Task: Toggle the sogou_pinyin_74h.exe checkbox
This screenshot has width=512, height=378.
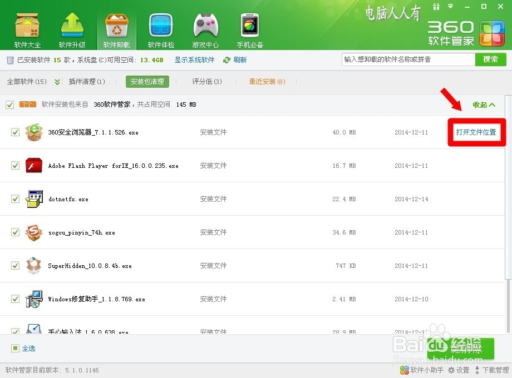Action: (14, 232)
